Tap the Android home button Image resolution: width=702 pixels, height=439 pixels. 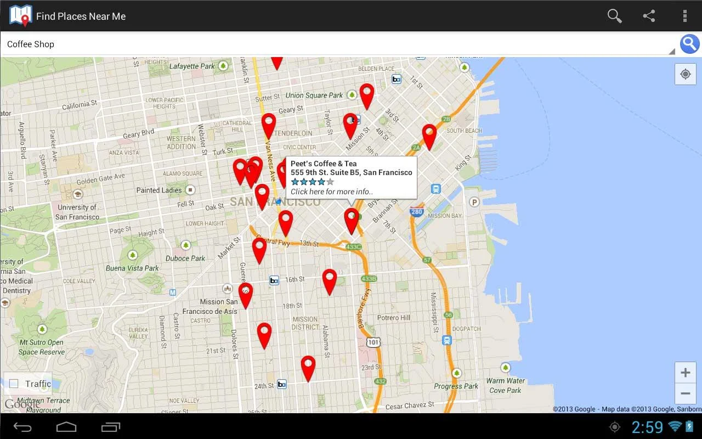pyautogui.click(x=66, y=426)
